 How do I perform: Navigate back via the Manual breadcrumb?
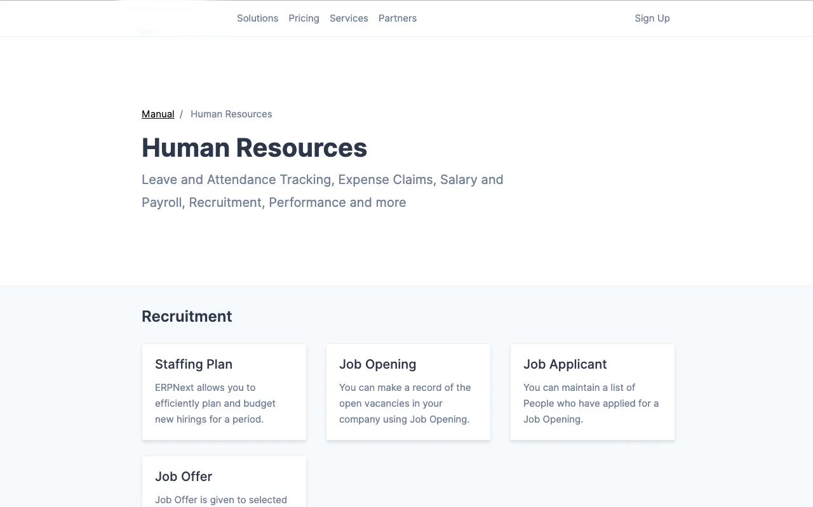158,114
